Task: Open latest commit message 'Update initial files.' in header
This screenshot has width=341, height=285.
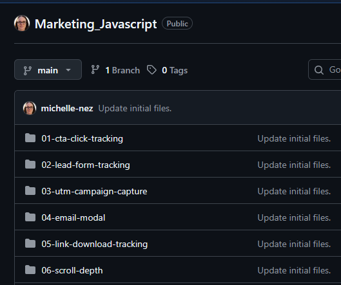Action: [135, 108]
